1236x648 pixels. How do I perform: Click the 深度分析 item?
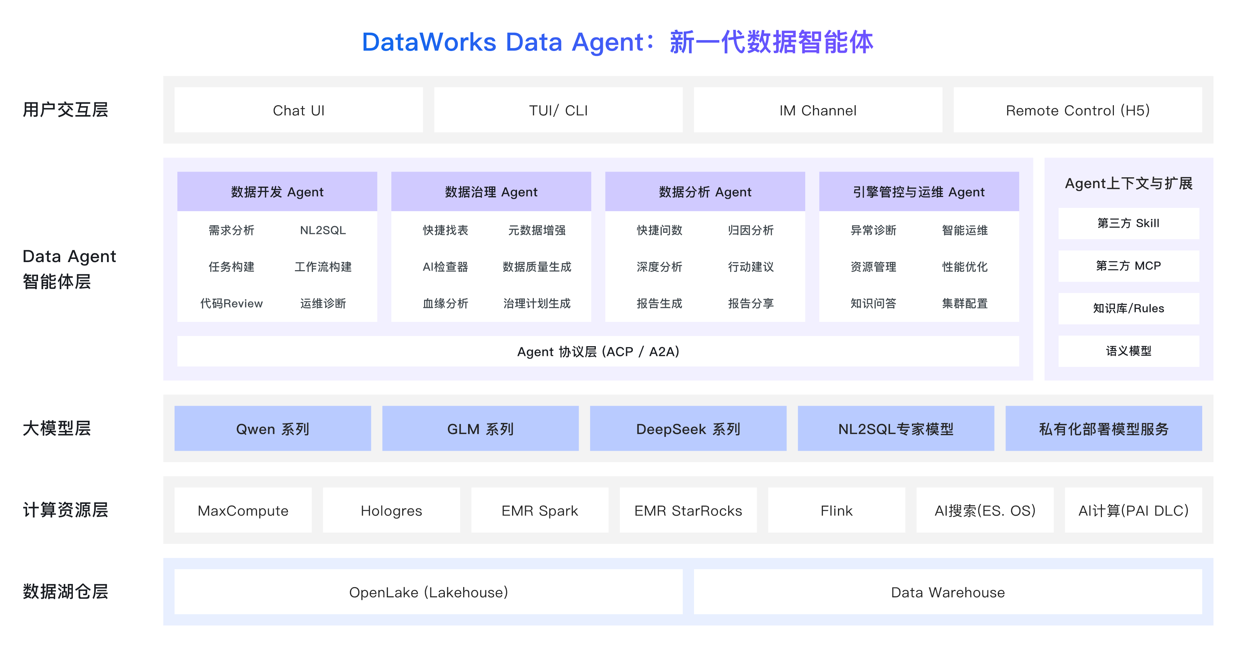click(659, 267)
